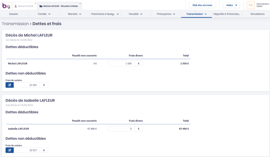This screenshot has height=157, width=270.
Task: Click Isabelle's Frais divers input field
Action: tap(122, 129)
